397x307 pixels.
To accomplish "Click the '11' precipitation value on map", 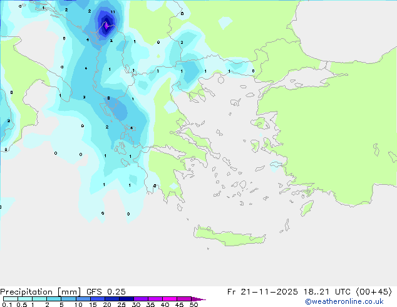I will [x=113, y=12].
